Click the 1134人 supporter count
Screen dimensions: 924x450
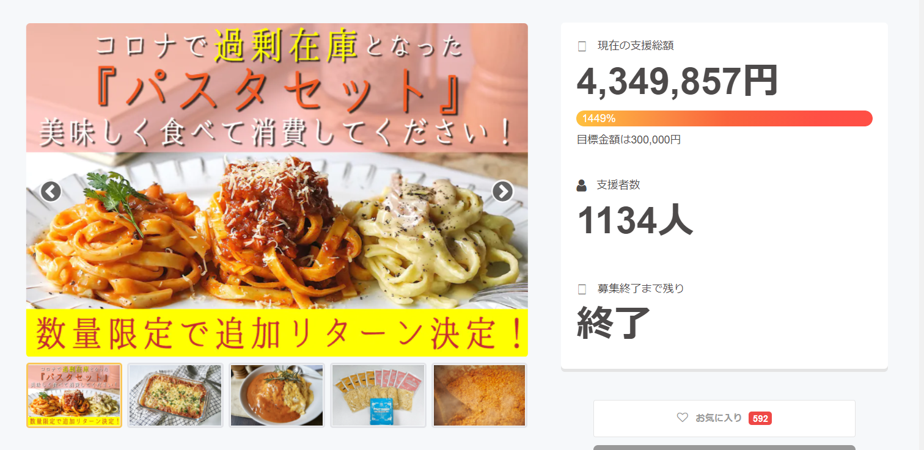634,220
